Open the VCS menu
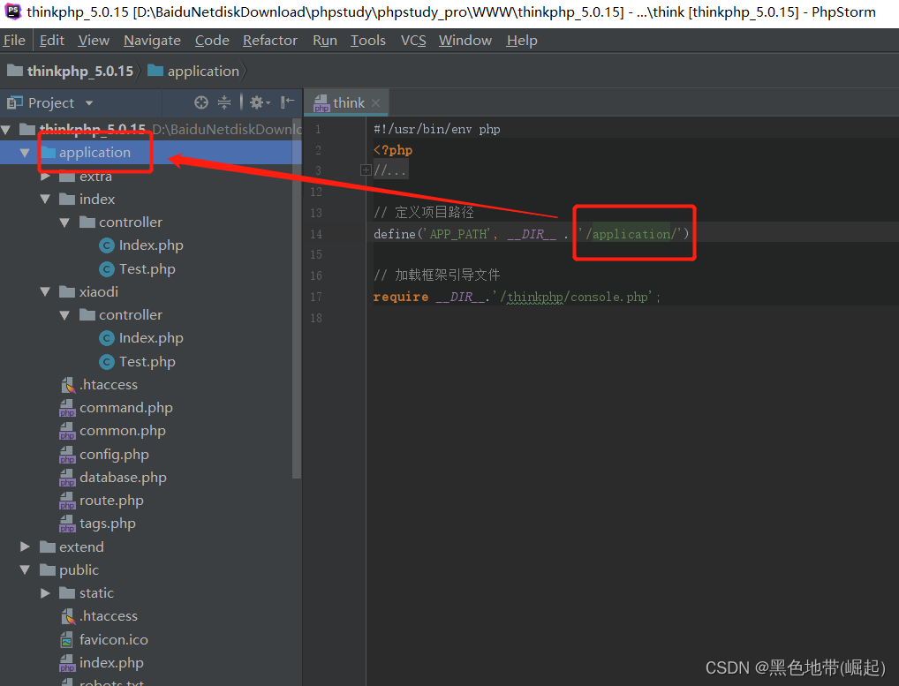Viewport: 899px width, 686px height. point(412,40)
